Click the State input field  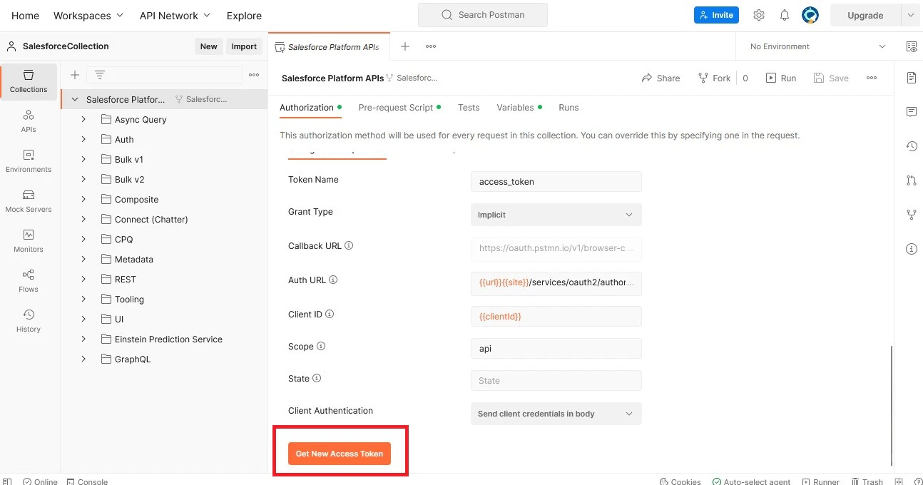tap(556, 380)
